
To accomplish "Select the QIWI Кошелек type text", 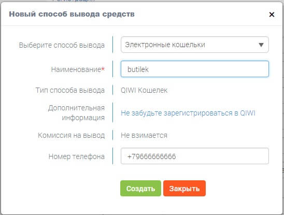I will tap(144, 90).
